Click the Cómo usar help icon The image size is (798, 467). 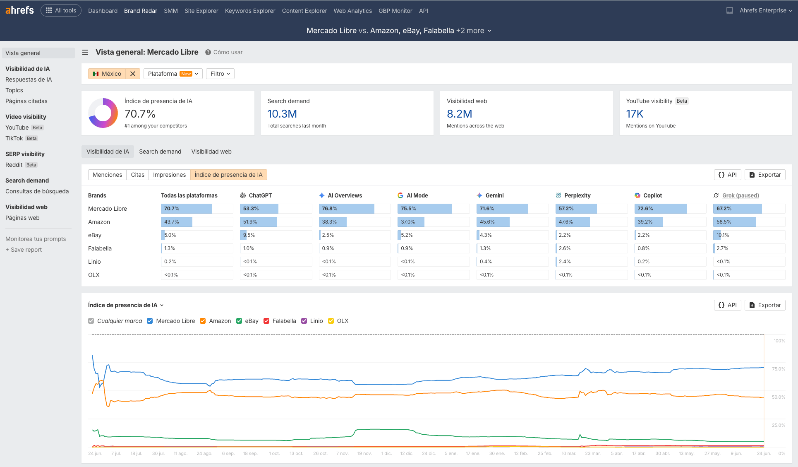tap(208, 52)
